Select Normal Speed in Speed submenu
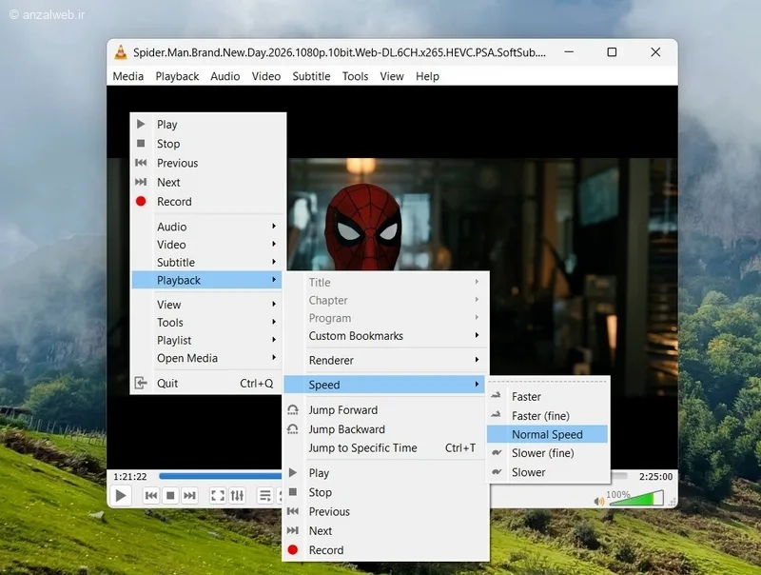This screenshot has width=761, height=575. pos(548,434)
